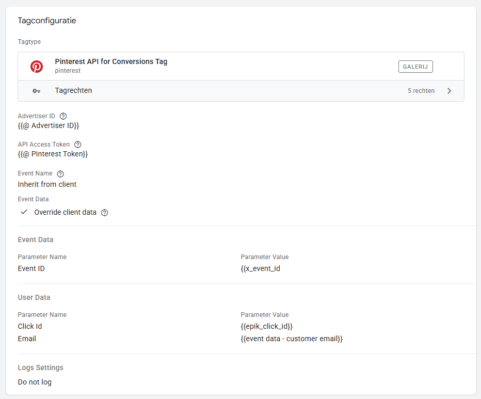Click the Tagrechten key icon

[x=36, y=91]
